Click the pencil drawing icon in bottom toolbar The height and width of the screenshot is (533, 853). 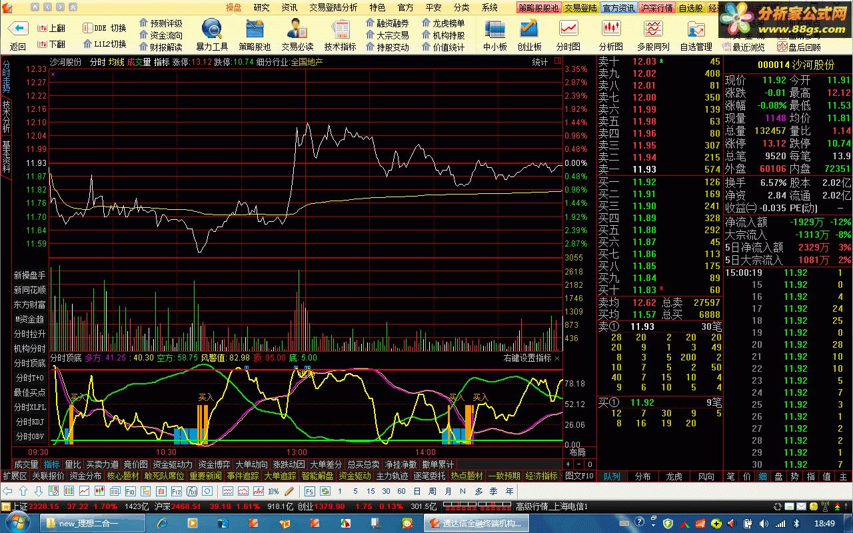[289, 491]
